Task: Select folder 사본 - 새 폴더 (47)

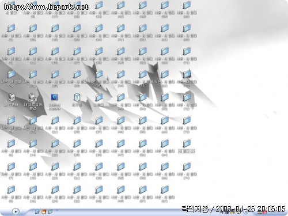Action: (x=121, y=147)
